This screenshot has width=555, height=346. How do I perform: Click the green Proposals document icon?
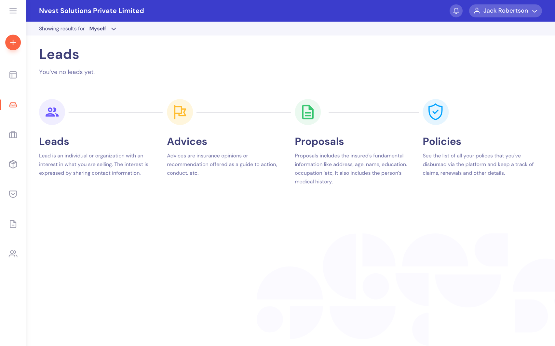pos(308,112)
